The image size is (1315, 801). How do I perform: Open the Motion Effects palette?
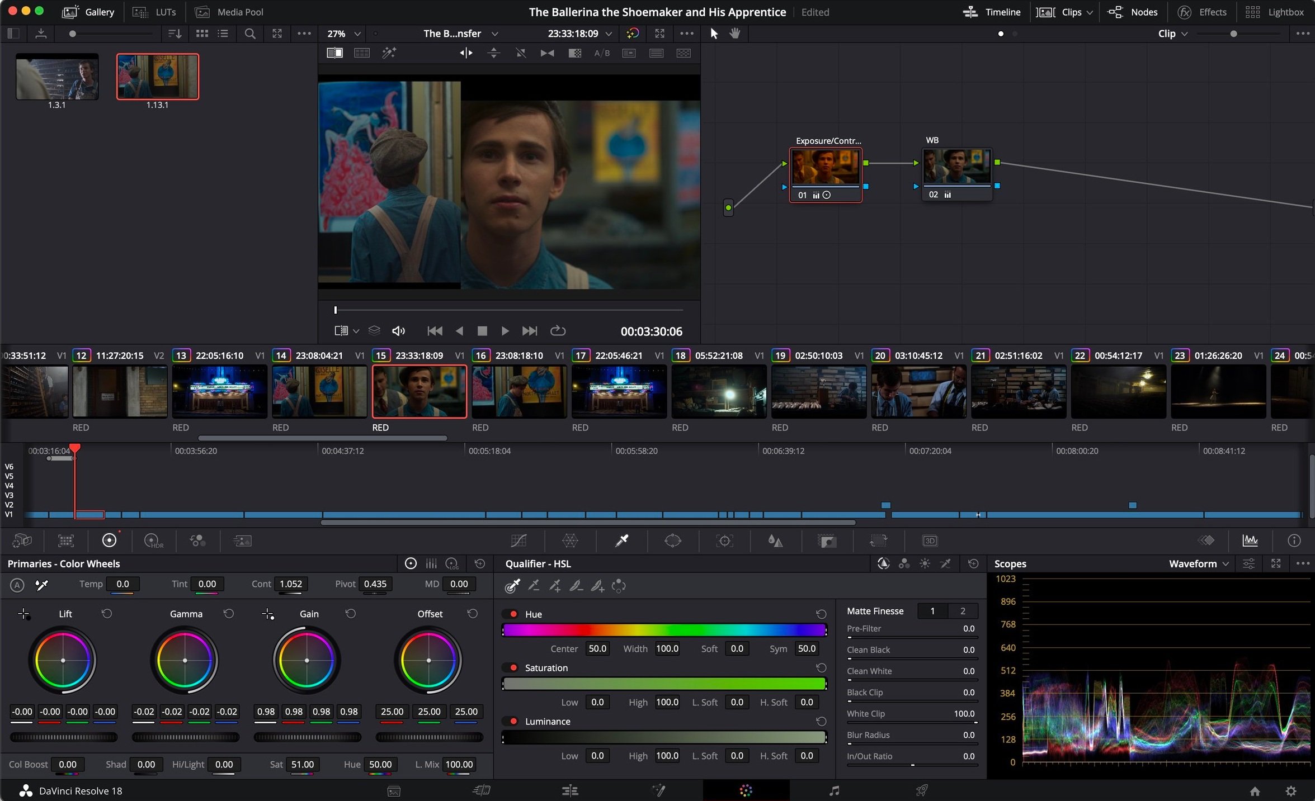pyautogui.click(x=242, y=541)
